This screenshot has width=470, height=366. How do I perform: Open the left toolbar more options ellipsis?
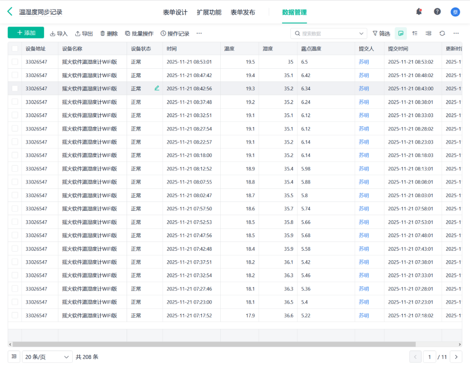tap(199, 33)
